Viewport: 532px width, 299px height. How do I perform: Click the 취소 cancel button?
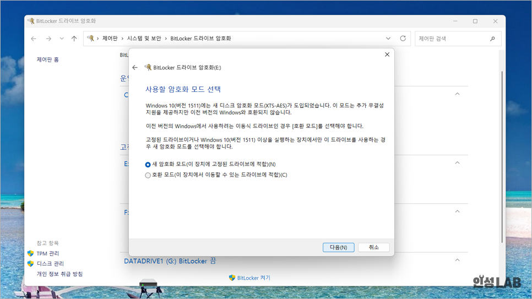coord(373,247)
